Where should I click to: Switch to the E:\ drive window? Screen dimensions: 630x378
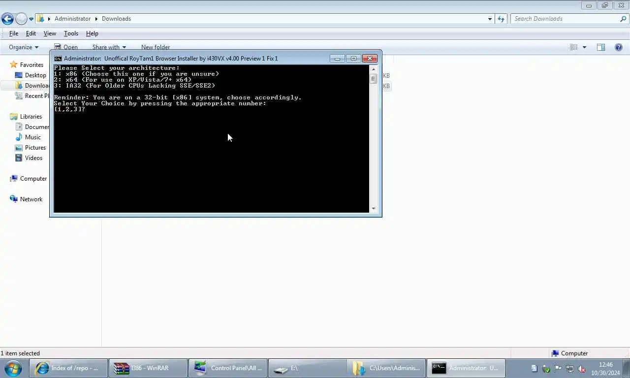point(308,368)
